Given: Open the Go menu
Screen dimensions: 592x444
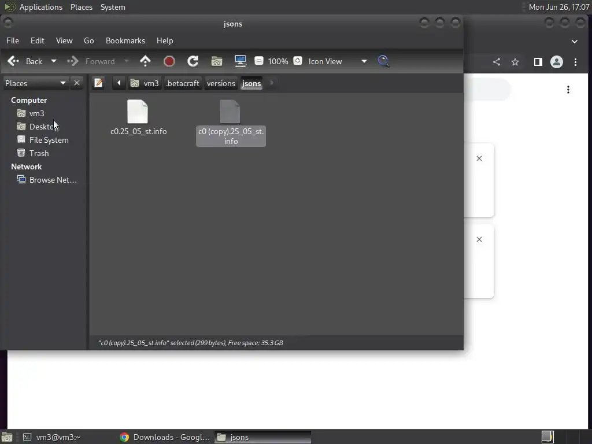Looking at the screenshot, I should pos(88,40).
